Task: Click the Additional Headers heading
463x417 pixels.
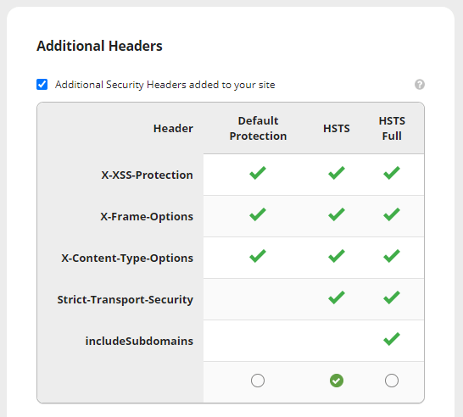Action: 99,46
